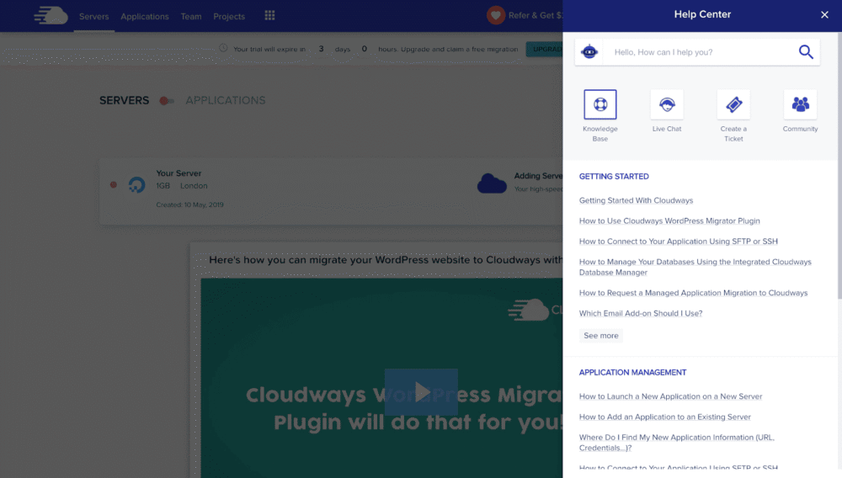Click the search magnifier in Help Center

806,52
